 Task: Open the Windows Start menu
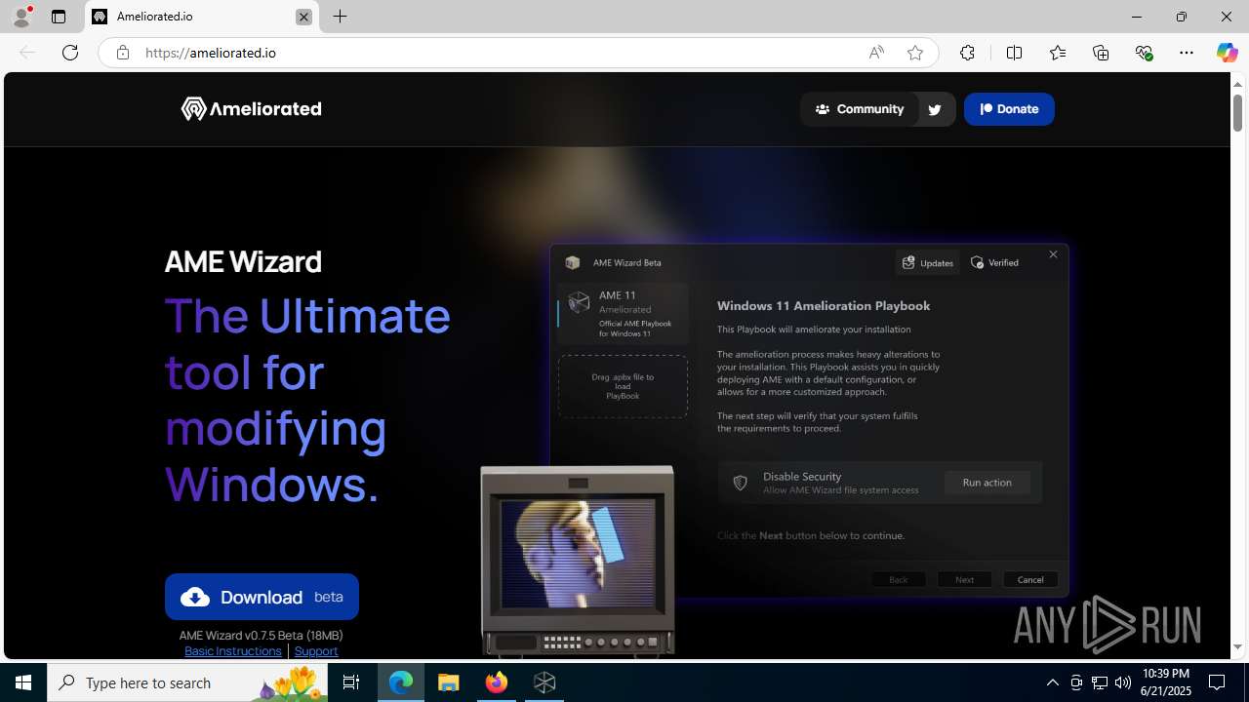click(23, 682)
